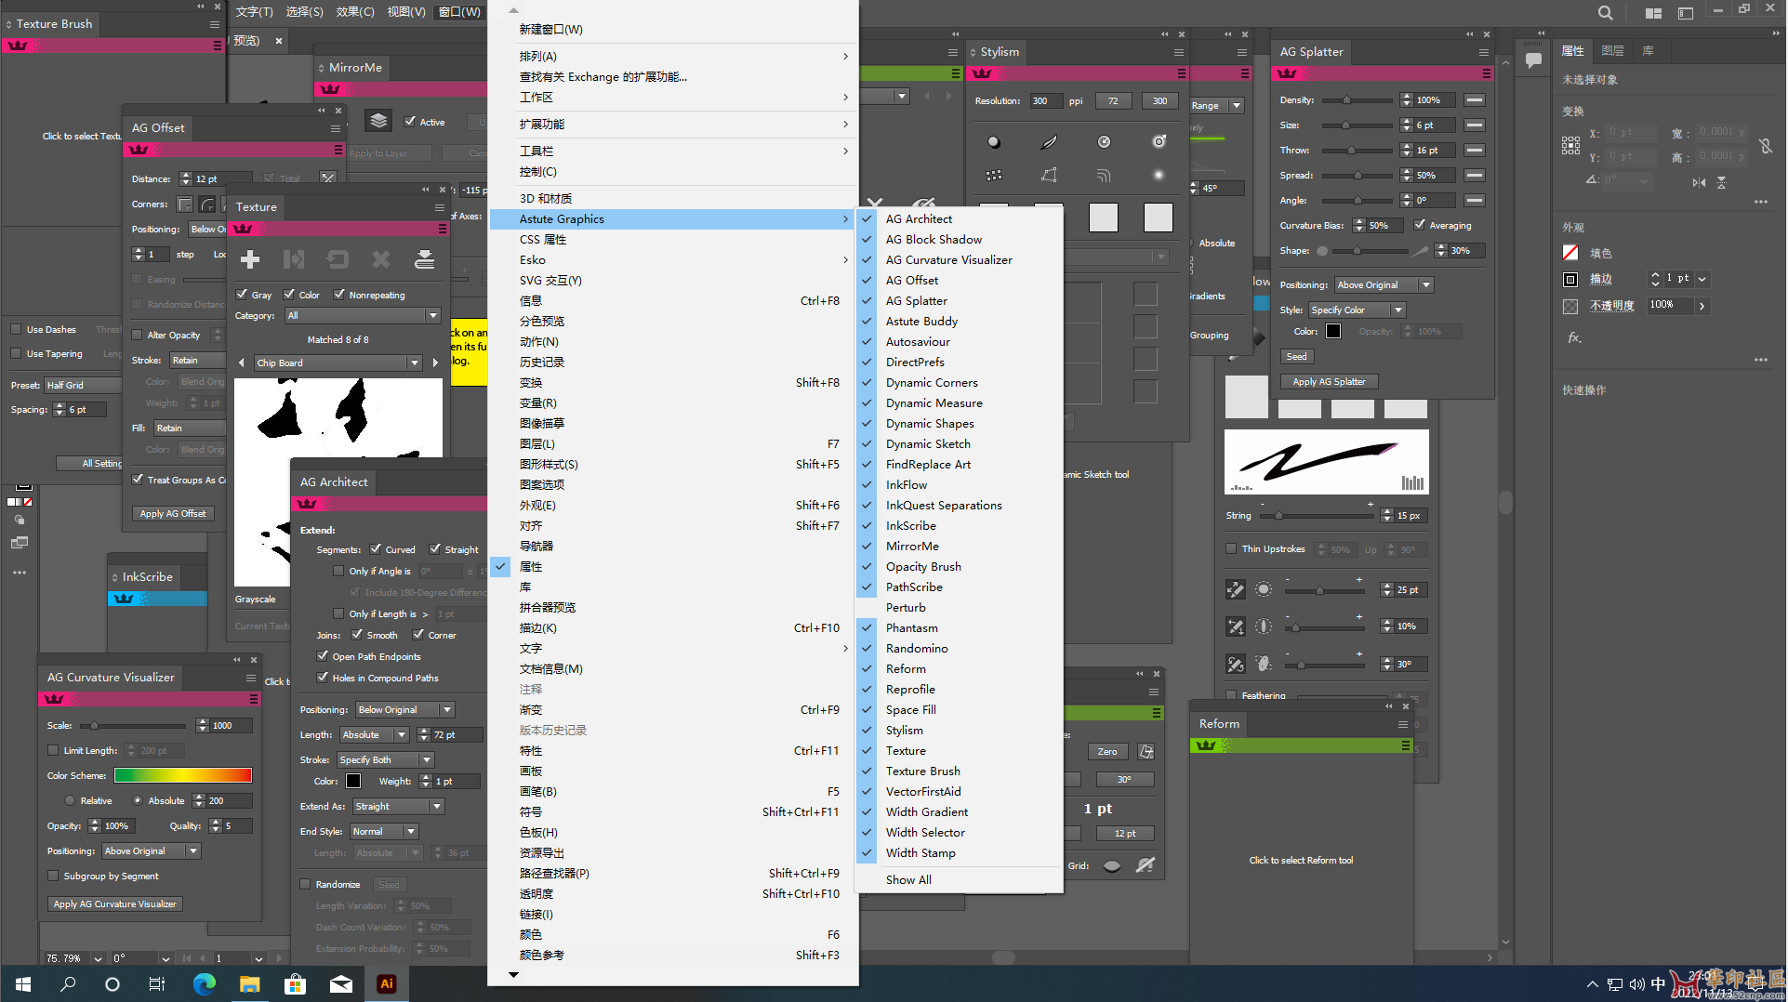This screenshot has height=1002, width=1788.
Task: Launch Illustrator from the taskbar
Action: (x=387, y=983)
